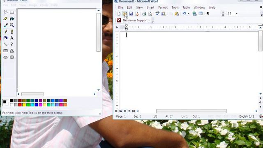Image resolution: width=263 pixels, height=148 pixels.
Task: Open the Insert Hyperlink globe icon
Action: tap(194, 14)
